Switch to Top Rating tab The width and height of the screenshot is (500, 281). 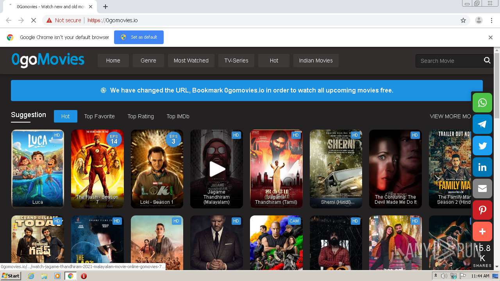pos(141,116)
